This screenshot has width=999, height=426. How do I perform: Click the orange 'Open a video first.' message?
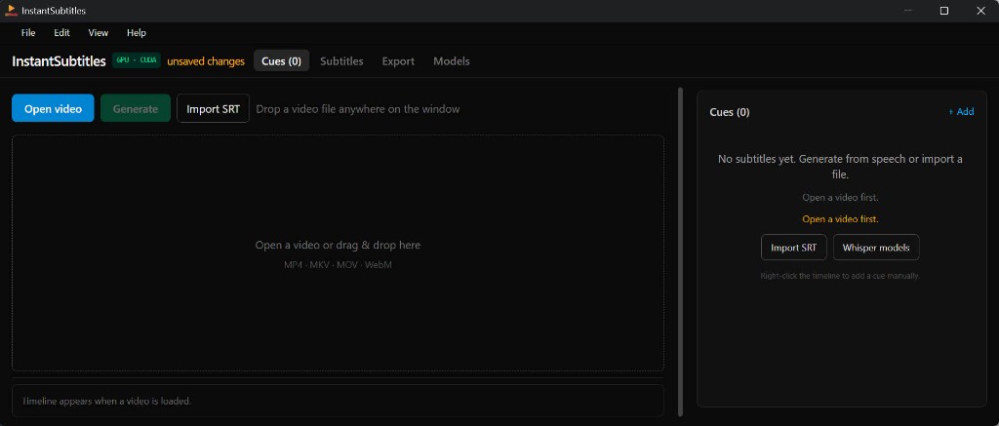tap(840, 218)
